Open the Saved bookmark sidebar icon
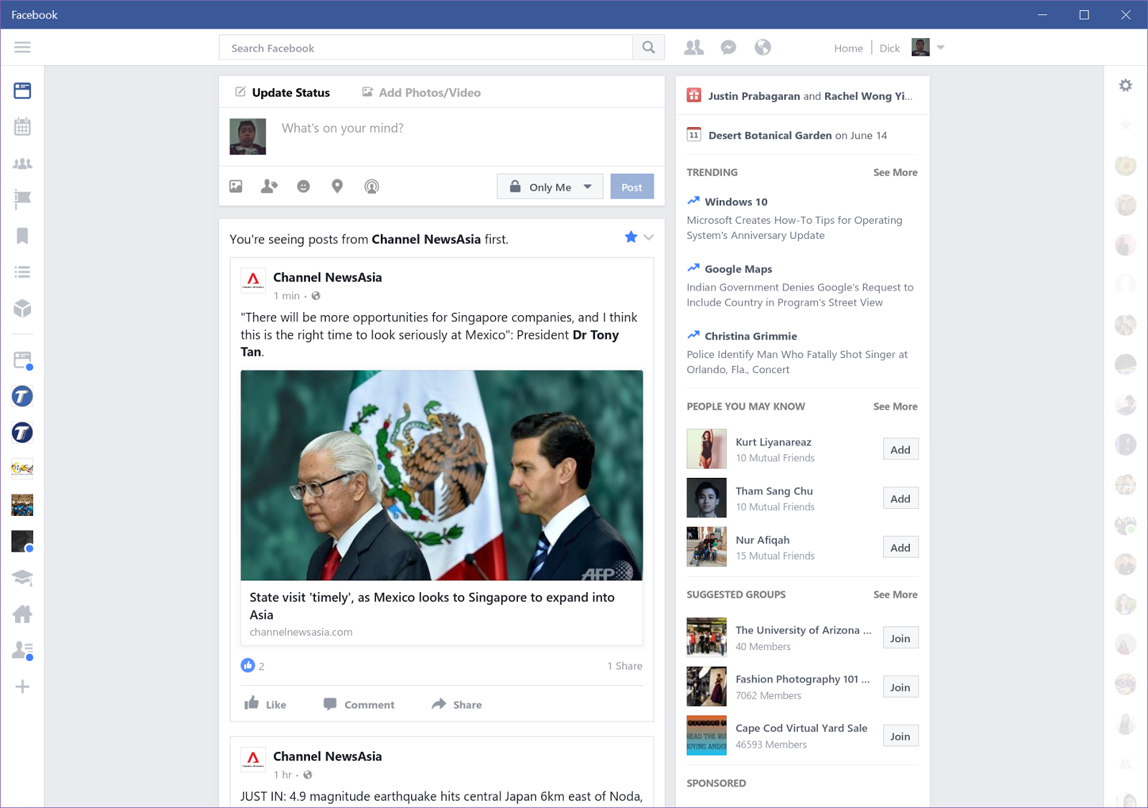The width and height of the screenshot is (1148, 808). pos(22,236)
